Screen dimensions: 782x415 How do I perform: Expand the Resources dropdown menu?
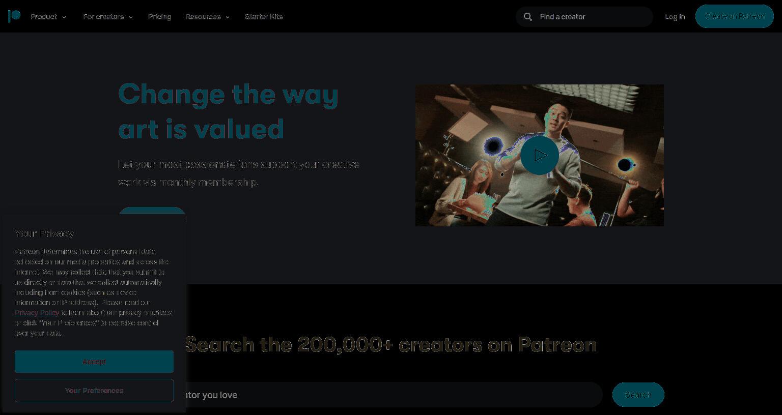click(x=207, y=17)
